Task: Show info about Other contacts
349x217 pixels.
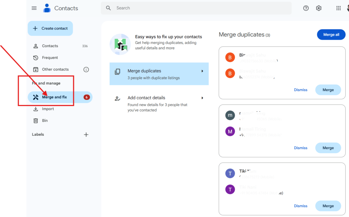Action: pyautogui.click(x=86, y=70)
